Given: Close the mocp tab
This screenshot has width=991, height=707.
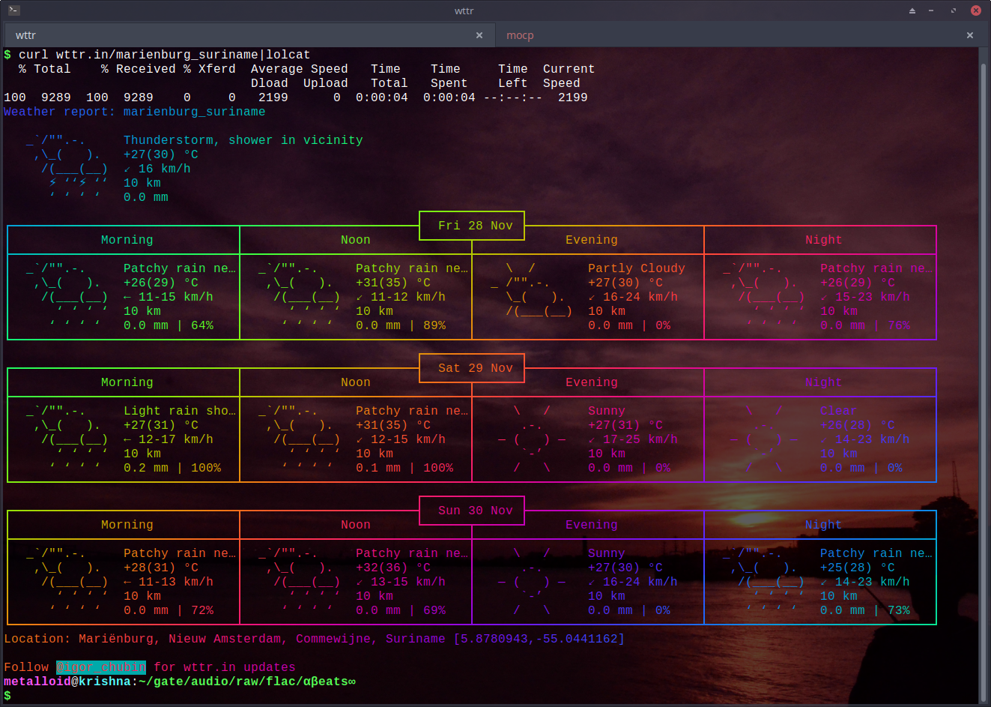Looking at the screenshot, I should [x=969, y=35].
